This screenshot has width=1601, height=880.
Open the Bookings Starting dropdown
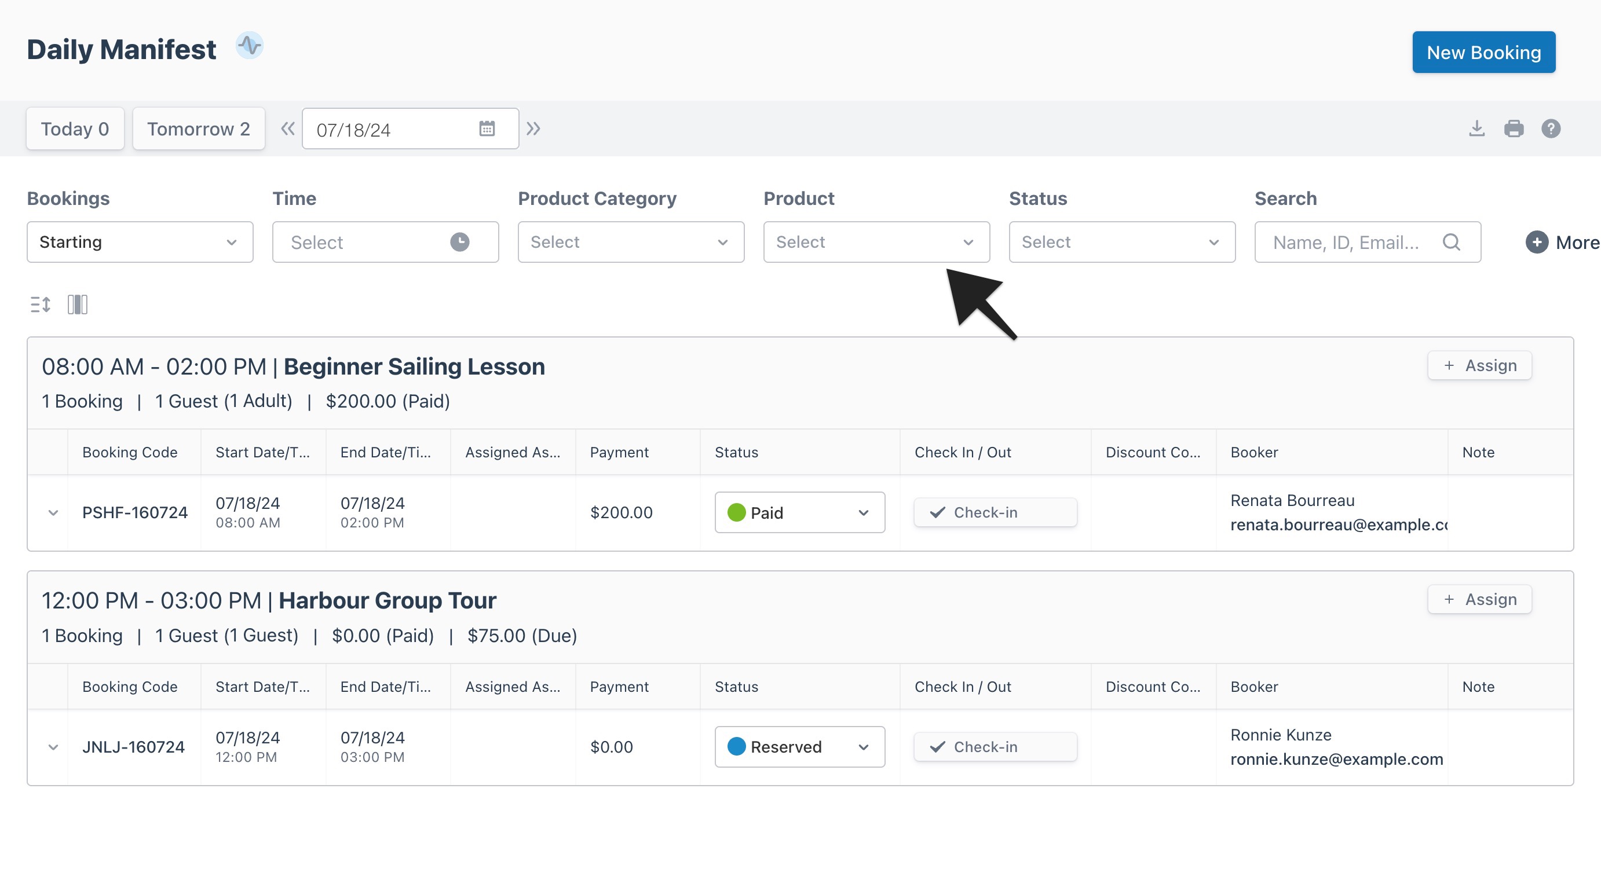(x=140, y=241)
